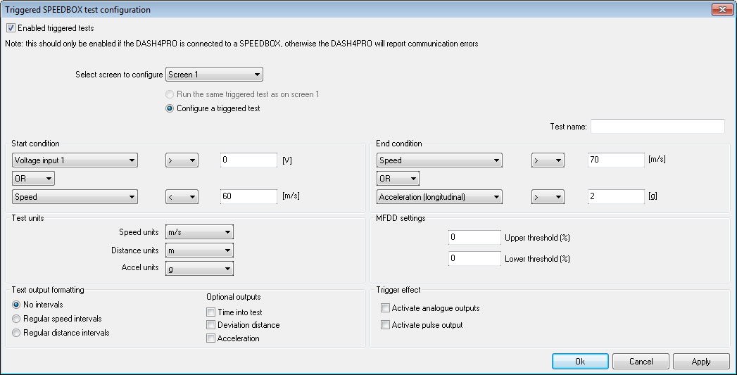Enable Activate analogue outputs checkbox

(x=385, y=308)
